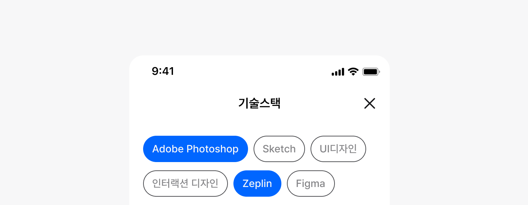Click the 9:41 clock in status bar
Image resolution: width=528 pixels, height=205 pixels.
tap(163, 71)
